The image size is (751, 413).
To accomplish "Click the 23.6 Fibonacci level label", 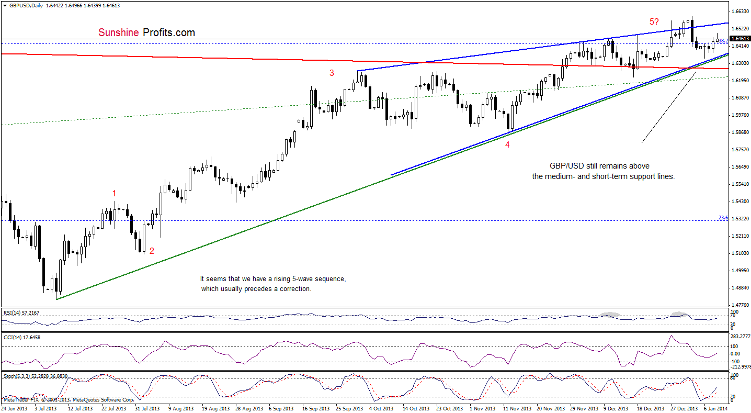I will 723,217.
